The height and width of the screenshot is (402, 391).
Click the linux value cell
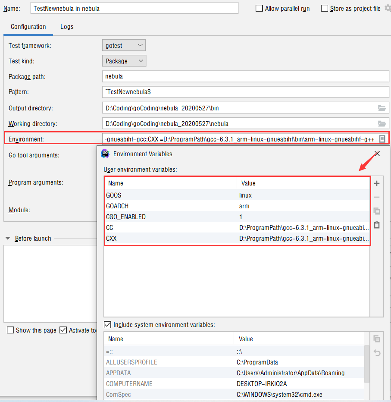coord(303,195)
